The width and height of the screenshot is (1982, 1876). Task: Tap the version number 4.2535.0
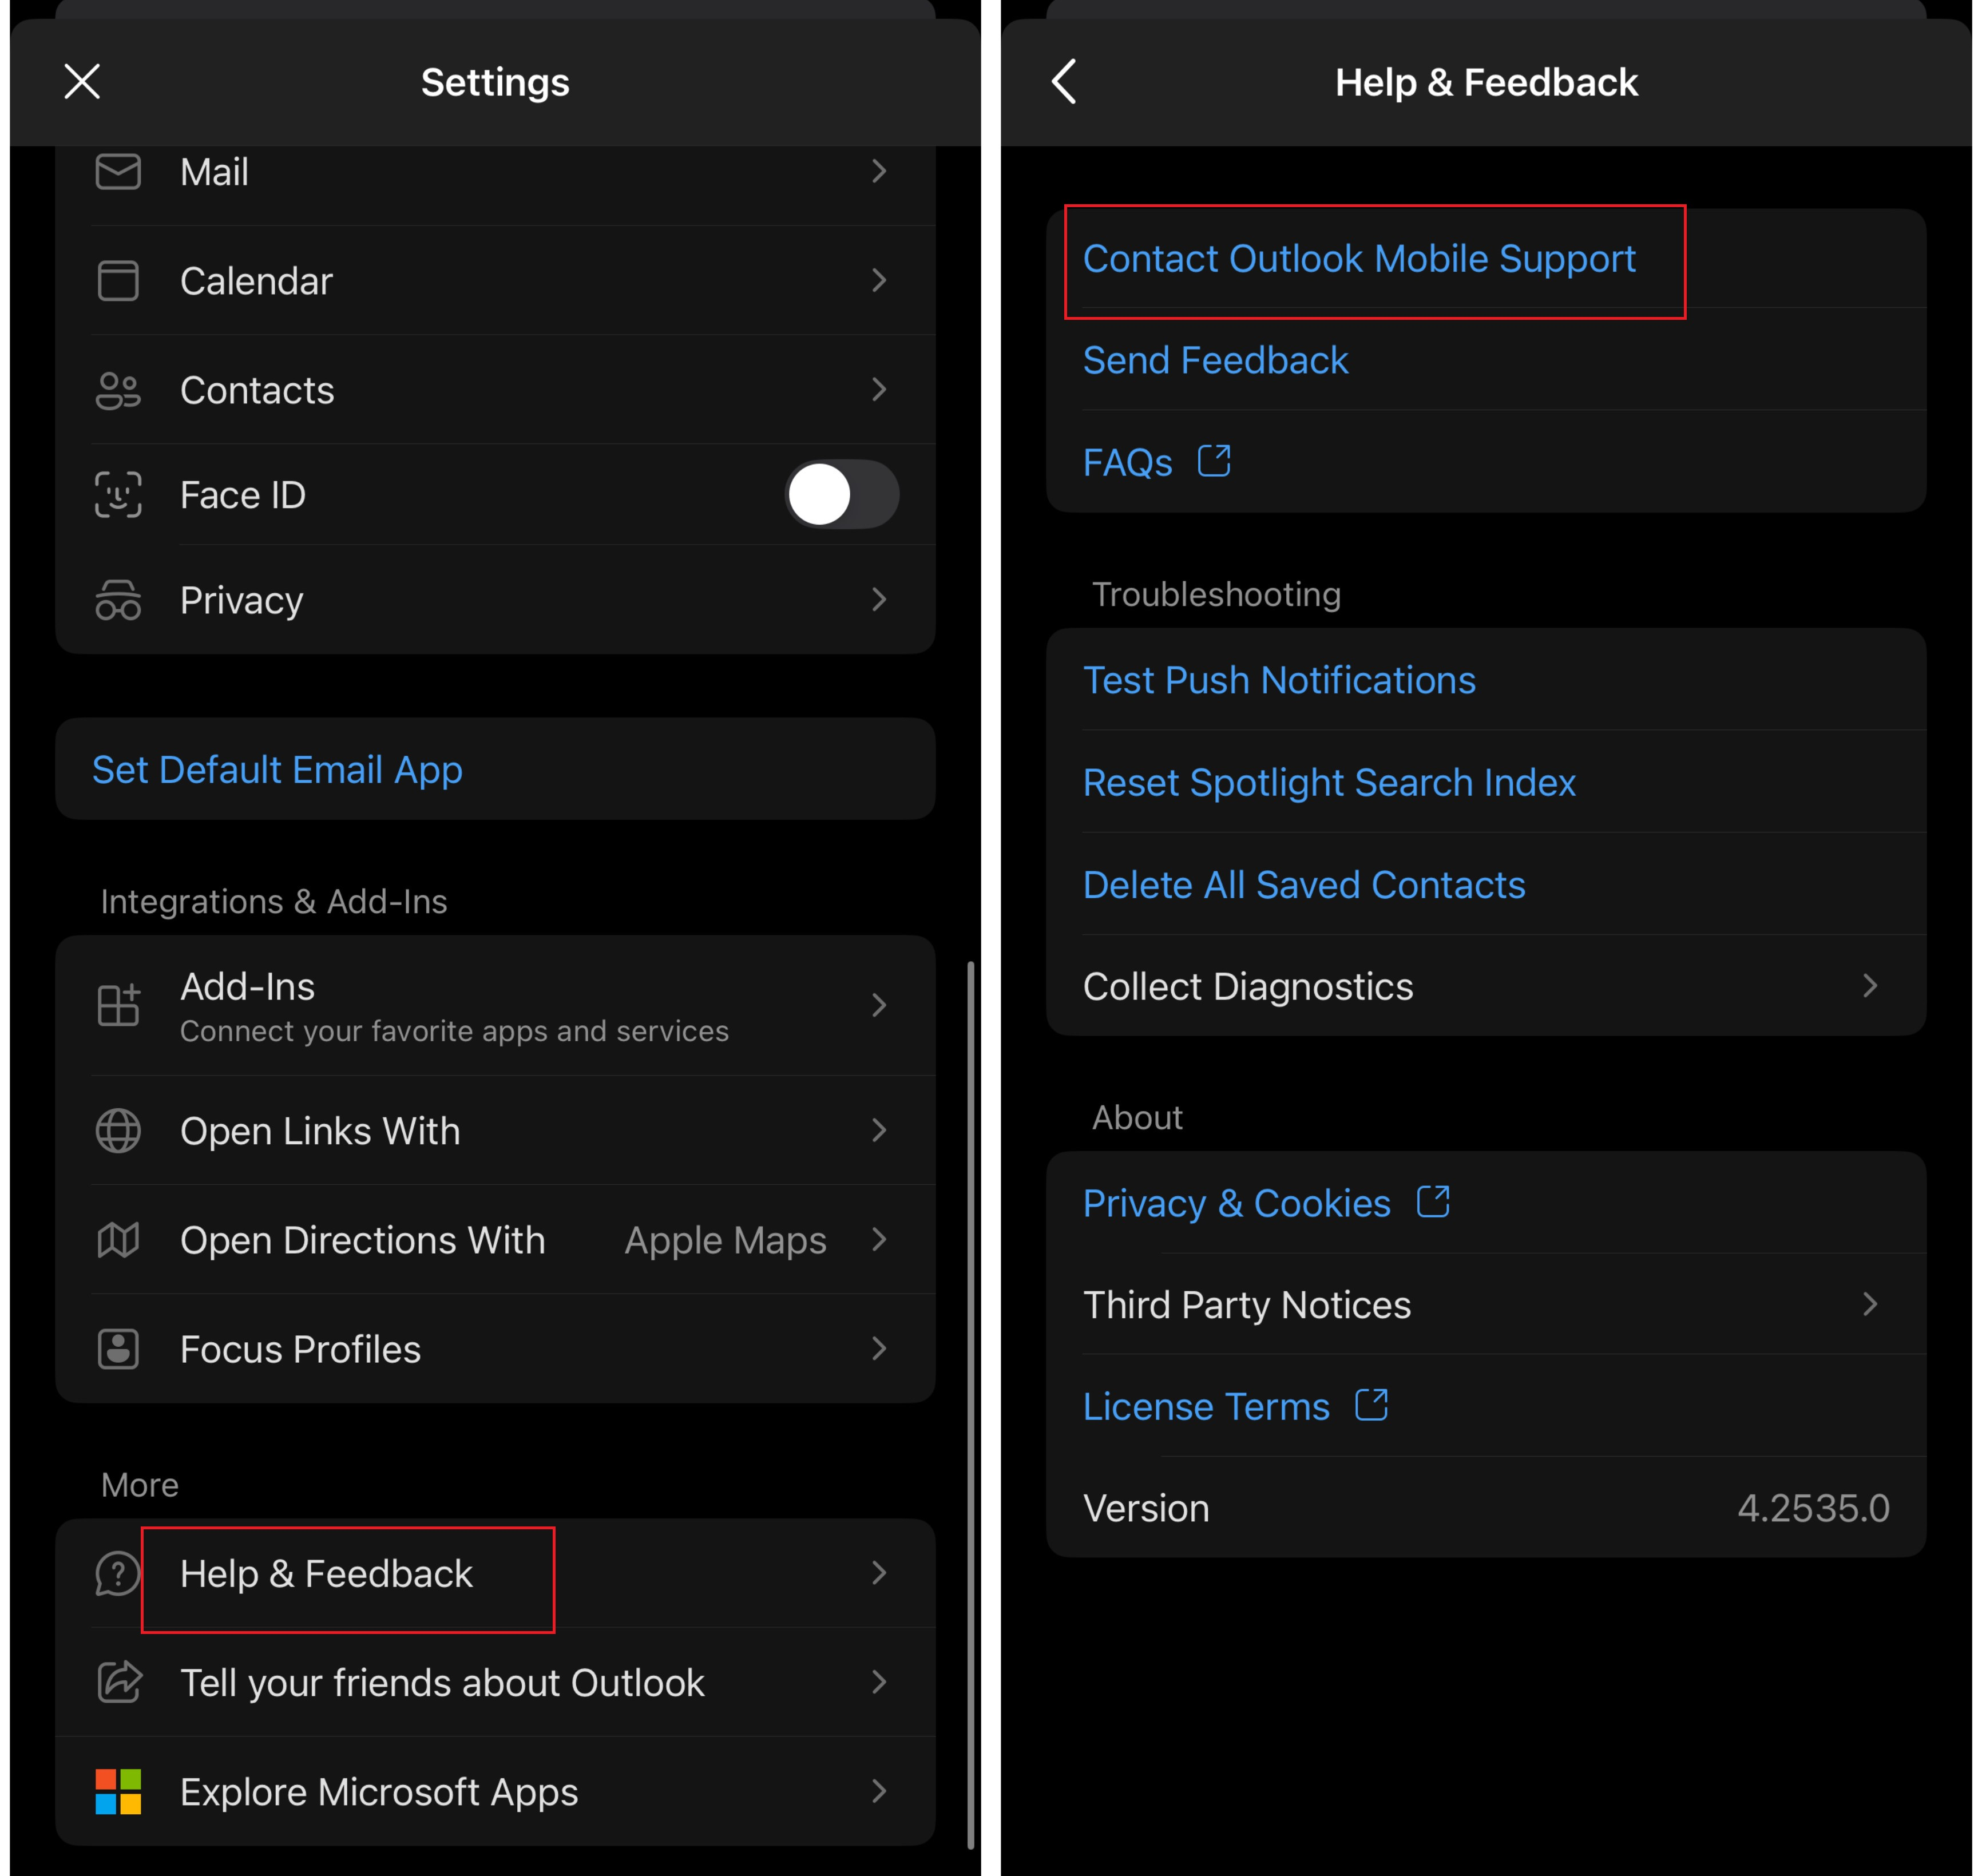pos(1813,1508)
